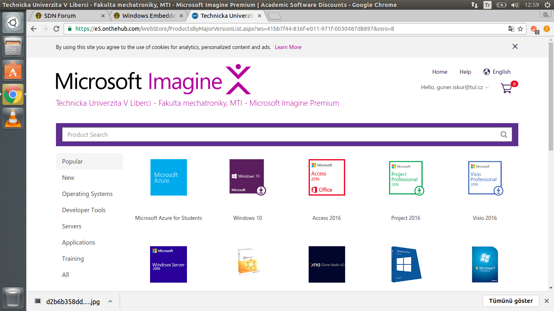Browse the Operating Systems category
The height and width of the screenshot is (311, 554).
[x=87, y=194]
